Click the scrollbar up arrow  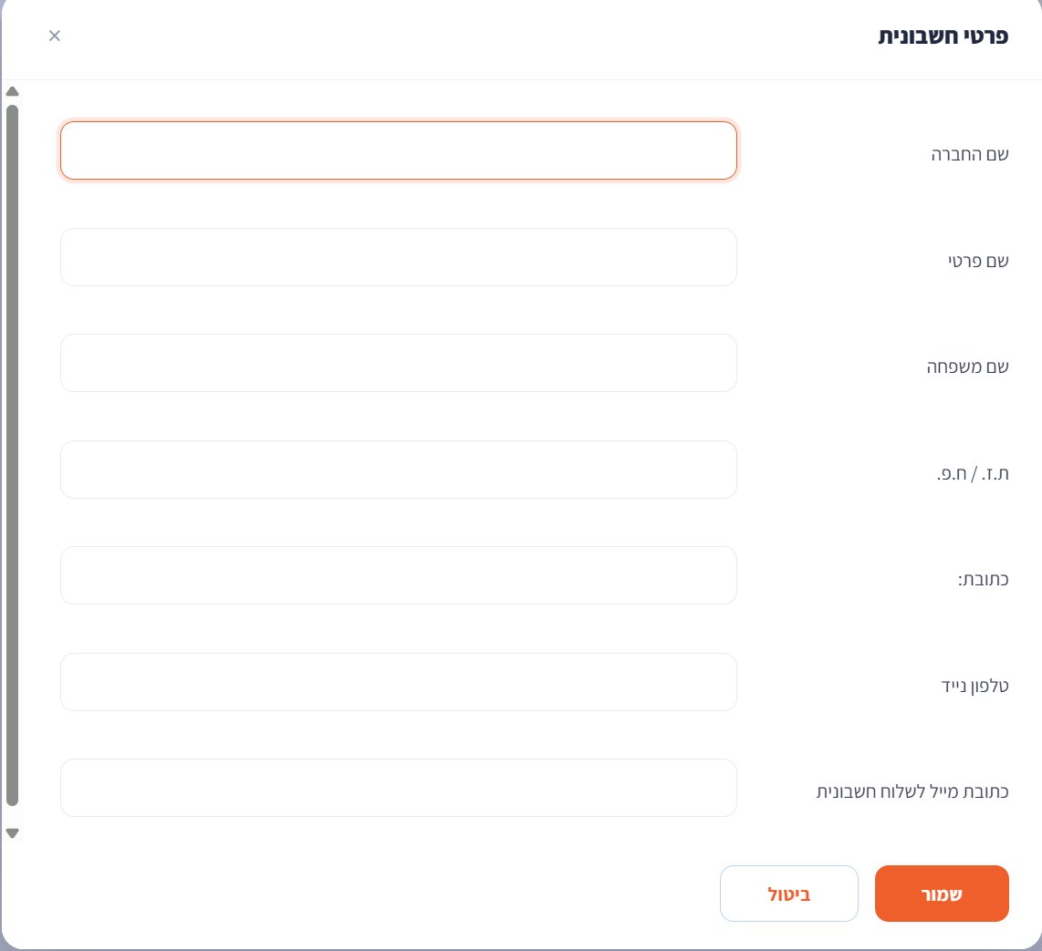coord(12,92)
